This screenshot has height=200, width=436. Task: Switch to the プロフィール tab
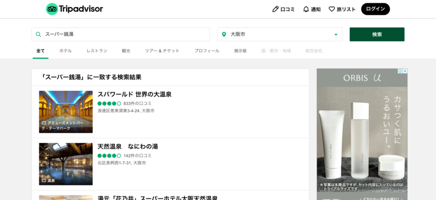coord(207,51)
